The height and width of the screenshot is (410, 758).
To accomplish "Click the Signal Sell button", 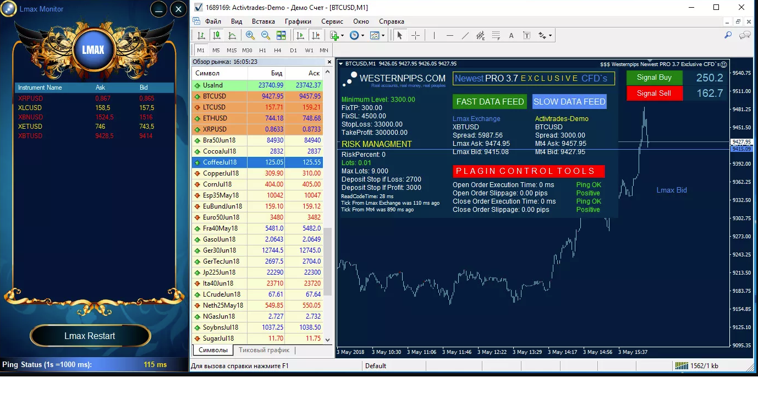I will pos(654,93).
